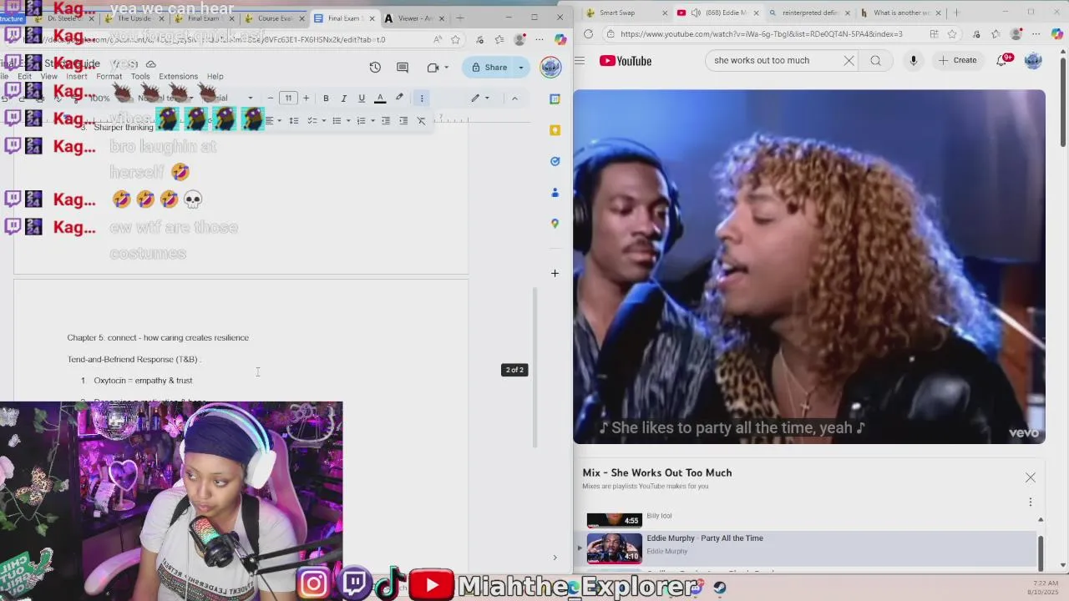Collapse the Docs menus with up chevron
The image size is (1069, 601).
click(x=514, y=98)
